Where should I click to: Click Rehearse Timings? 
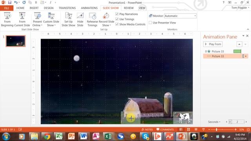coord(93,20)
